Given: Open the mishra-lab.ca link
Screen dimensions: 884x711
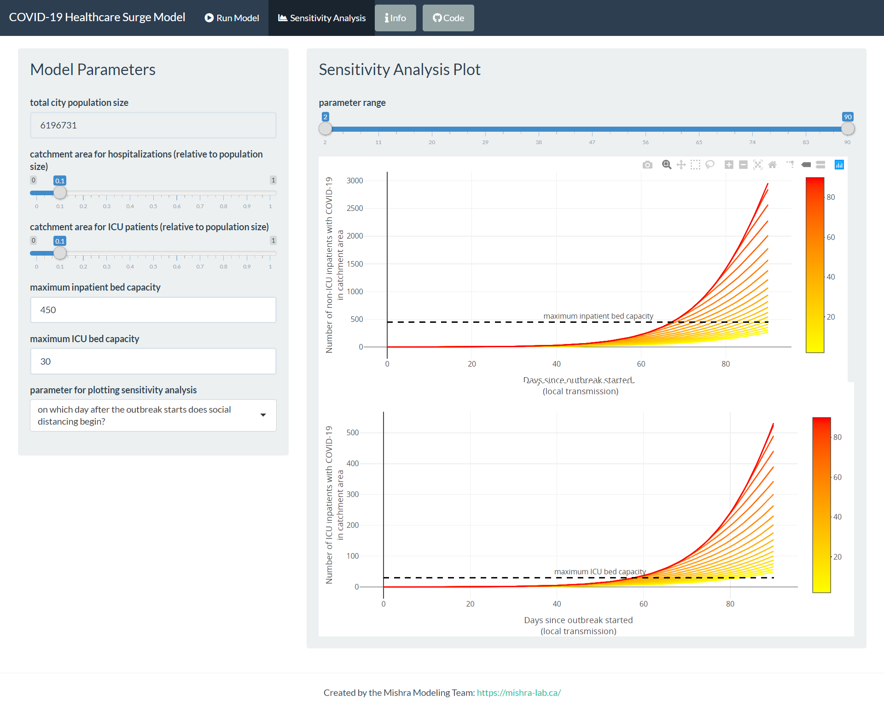Looking at the screenshot, I should coord(518,693).
